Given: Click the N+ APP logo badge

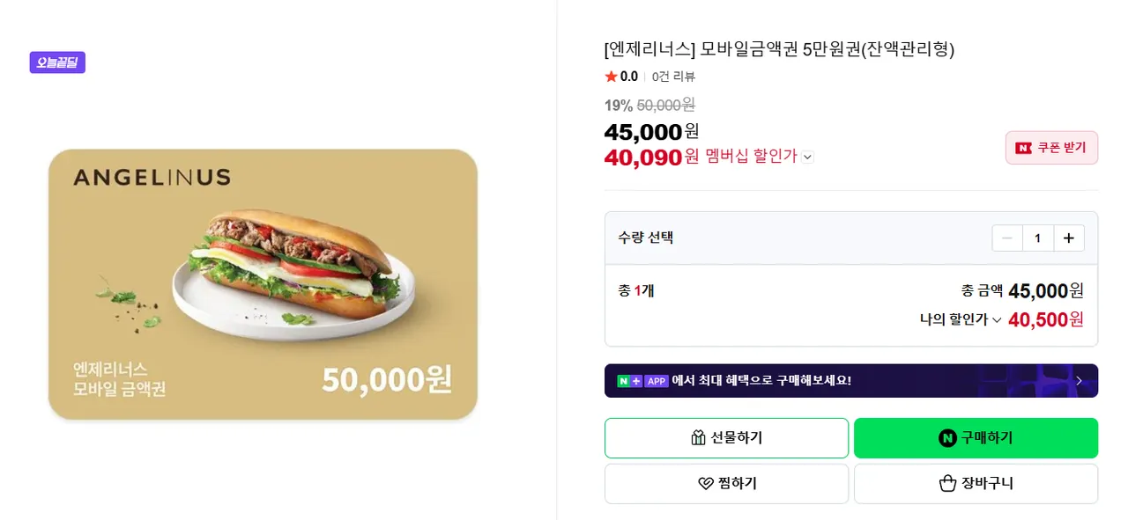Looking at the screenshot, I should tap(642, 381).
